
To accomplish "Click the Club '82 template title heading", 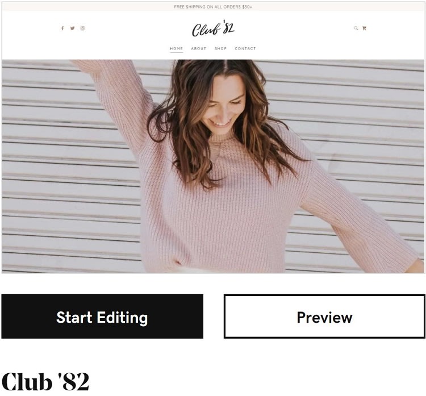I will (x=45, y=382).
